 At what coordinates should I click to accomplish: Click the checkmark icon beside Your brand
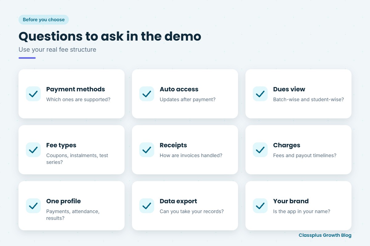pyautogui.click(x=260, y=206)
